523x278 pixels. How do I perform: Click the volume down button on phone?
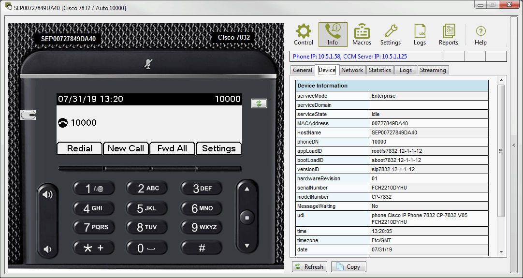[x=48, y=249]
